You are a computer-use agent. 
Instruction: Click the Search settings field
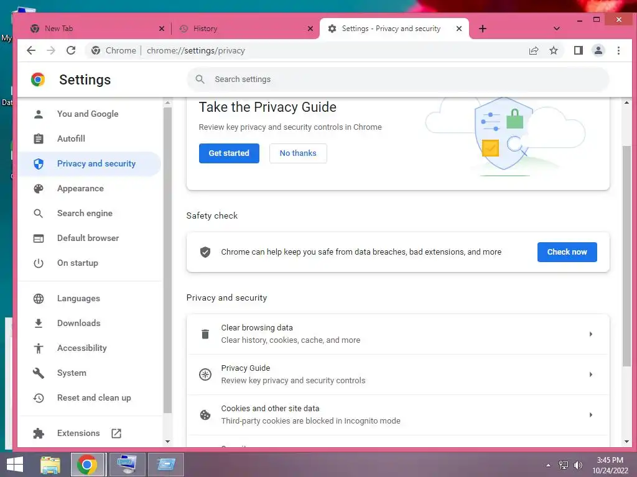398,79
